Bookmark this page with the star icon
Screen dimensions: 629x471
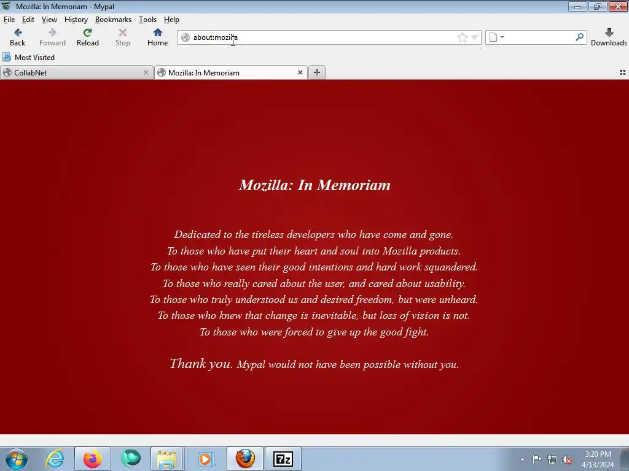[x=462, y=37]
